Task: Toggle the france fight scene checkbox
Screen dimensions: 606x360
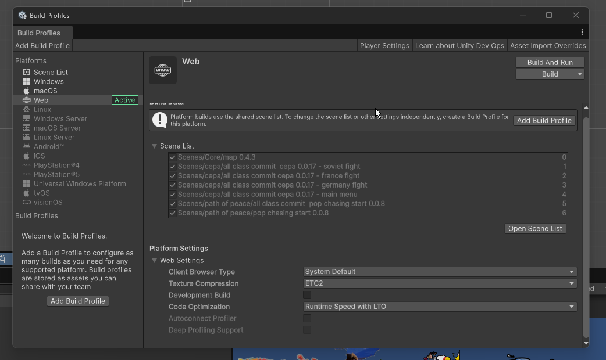Action: tap(173, 175)
